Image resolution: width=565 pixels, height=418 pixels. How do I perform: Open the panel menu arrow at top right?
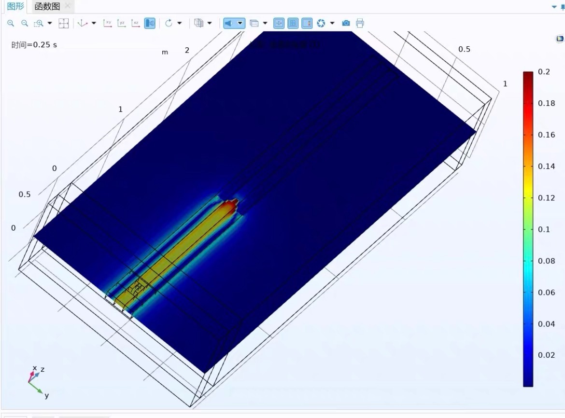[554, 7]
